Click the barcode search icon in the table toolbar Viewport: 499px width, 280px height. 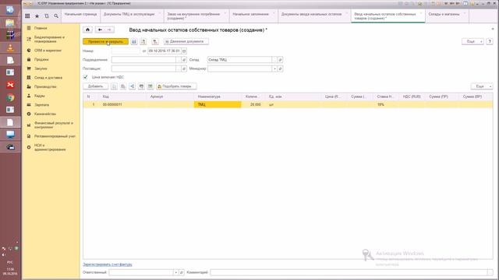click(141, 86)
